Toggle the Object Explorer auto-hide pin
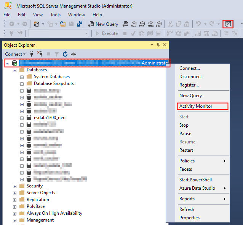The width and height of the screenshot is (243, 225). 158,45
